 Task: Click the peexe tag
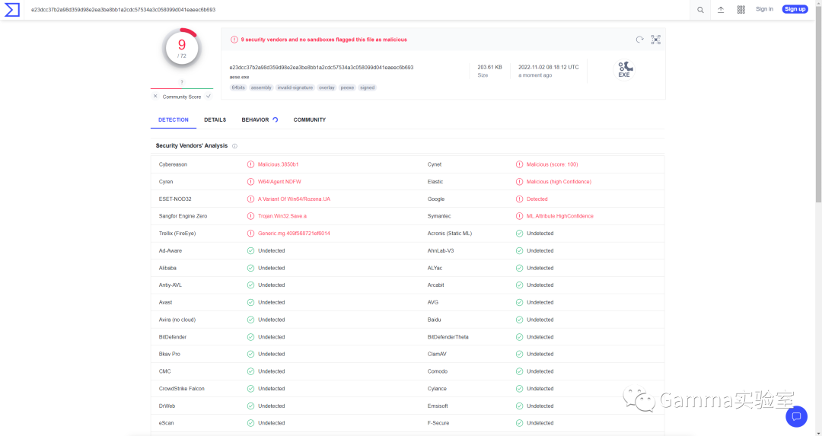(347, 88)
